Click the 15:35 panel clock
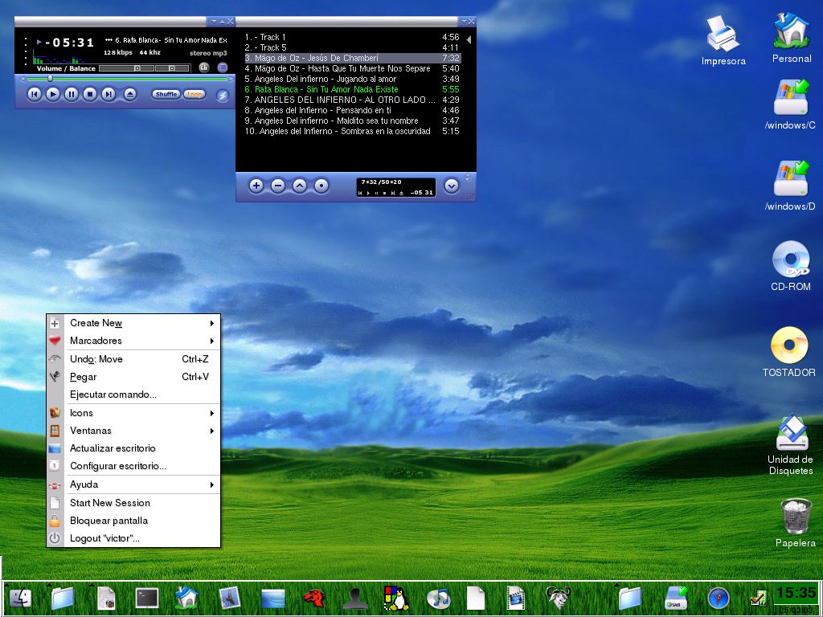Screen dimensions: 823x617 click(796, 594)
